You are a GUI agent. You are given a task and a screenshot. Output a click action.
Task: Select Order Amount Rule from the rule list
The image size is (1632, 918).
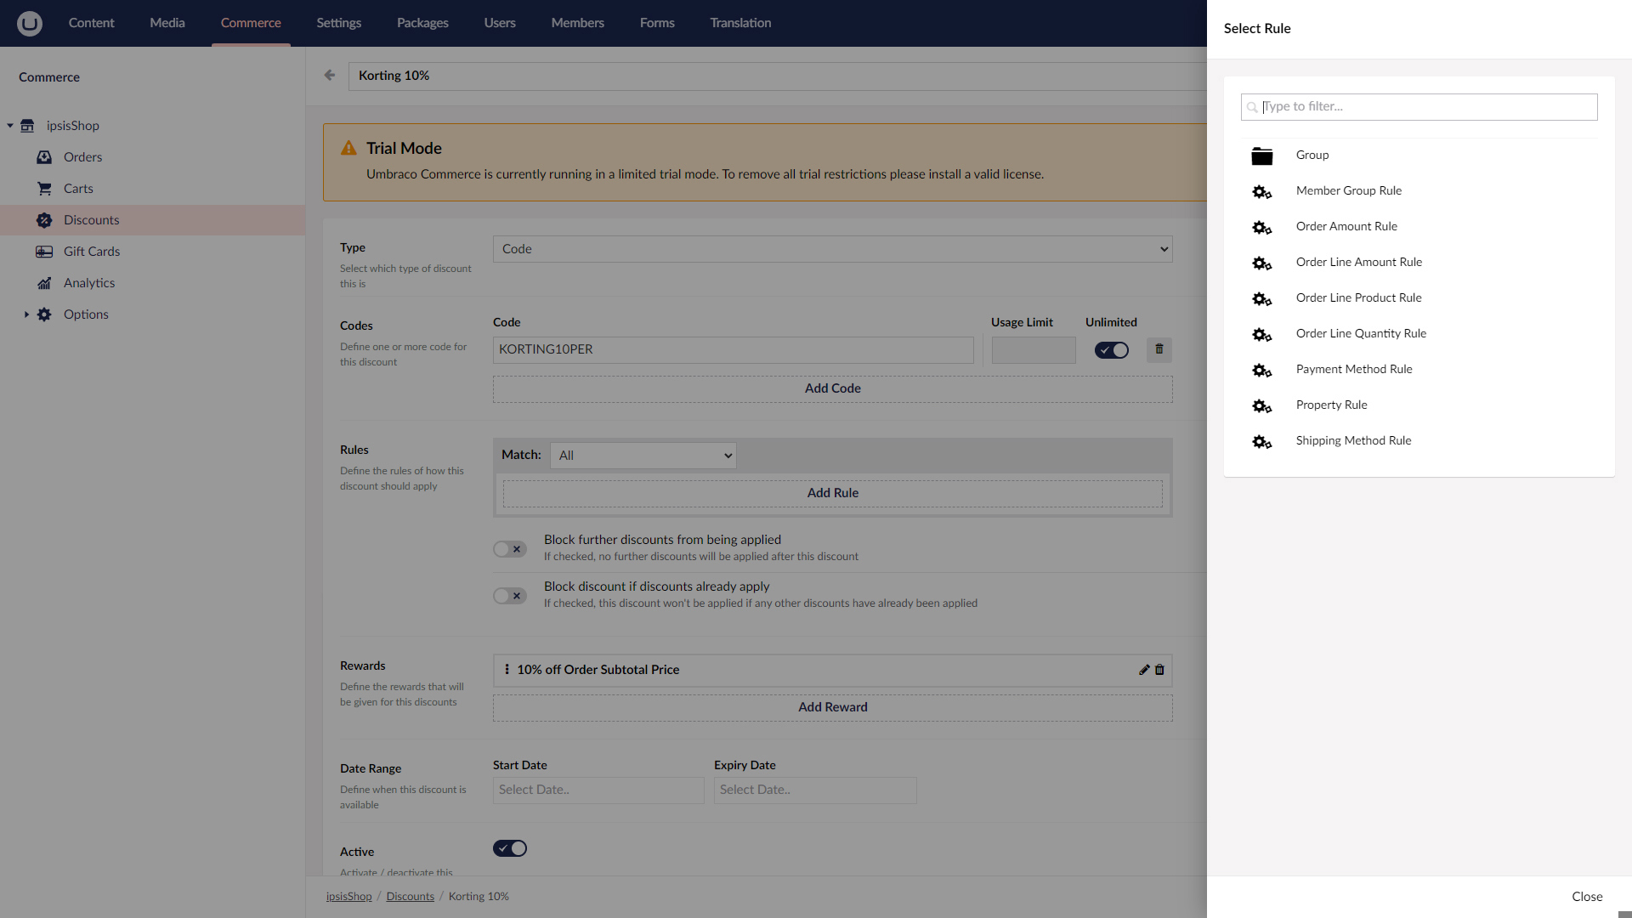click(x=1346, y=226)
